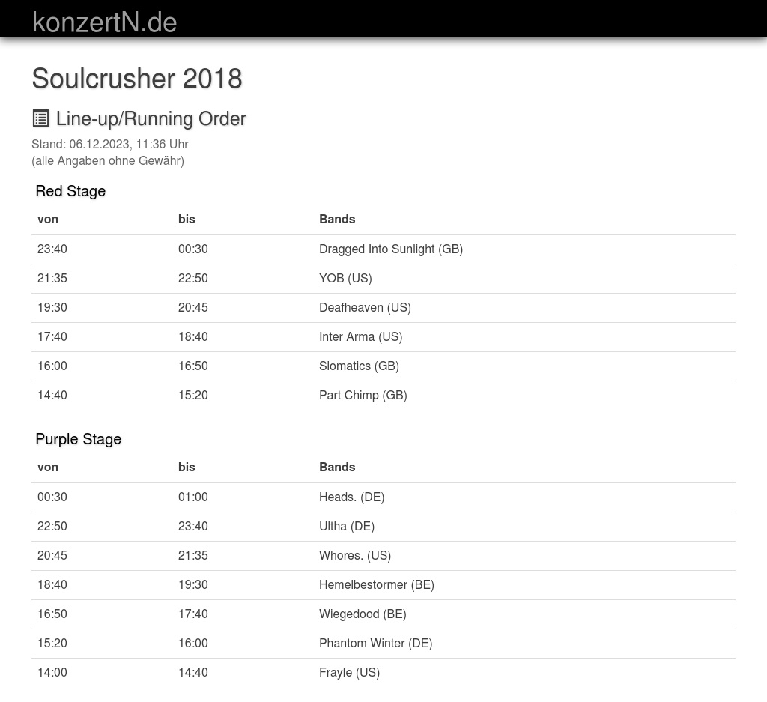This screenshot has height=702, width=767.
Task: Click the Ultha (DE) row
Action: point(346,526)
